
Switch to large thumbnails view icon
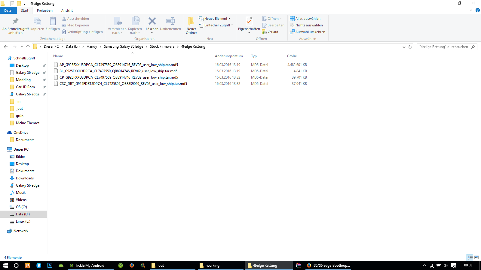(476, 257)
